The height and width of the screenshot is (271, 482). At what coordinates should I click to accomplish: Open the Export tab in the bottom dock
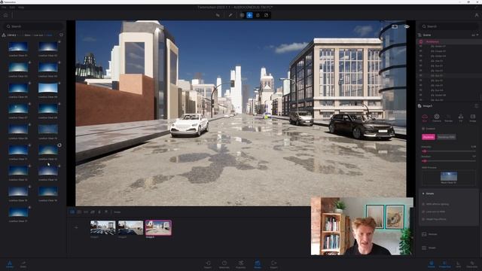tap(273, 264)
